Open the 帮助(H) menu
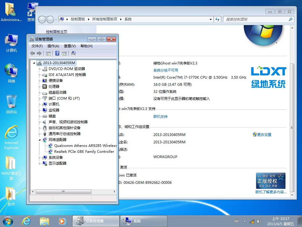Viewport: 302px width, 227px height. [86, 46]
